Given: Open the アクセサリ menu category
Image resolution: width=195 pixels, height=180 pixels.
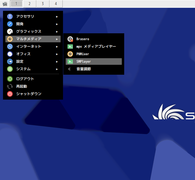Looking at the screenshot, I should [x=33, y=16].
